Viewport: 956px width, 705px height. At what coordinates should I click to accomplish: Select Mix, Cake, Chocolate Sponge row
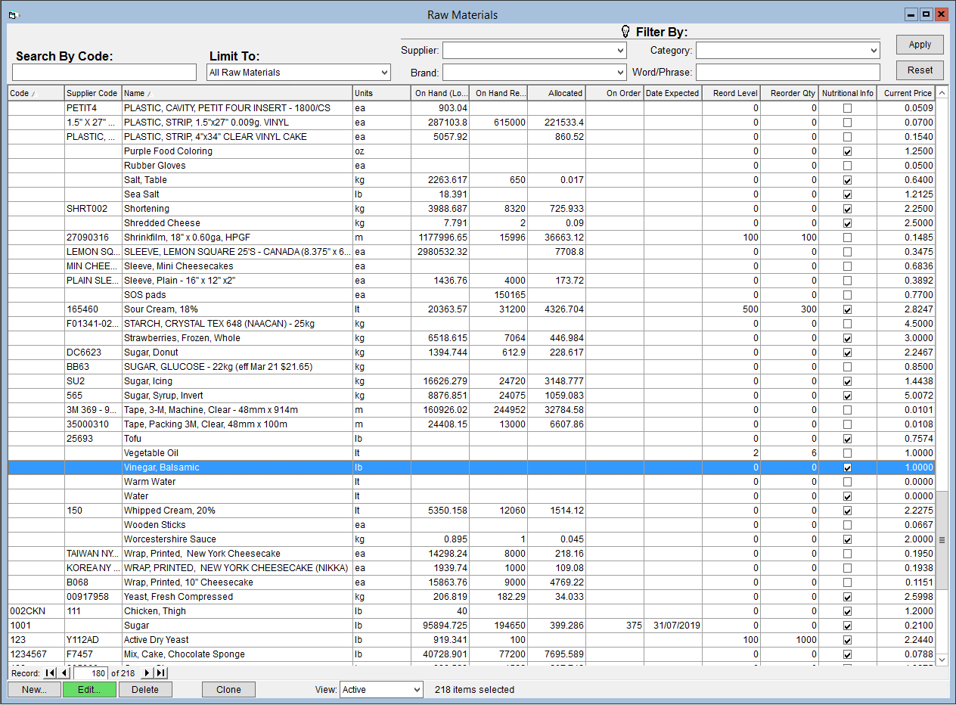(x=471, y=654)
